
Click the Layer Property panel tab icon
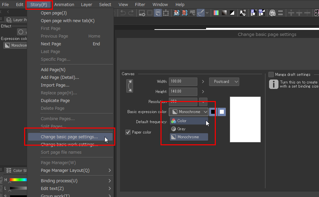pyautogui.click(x=9, y=20)
